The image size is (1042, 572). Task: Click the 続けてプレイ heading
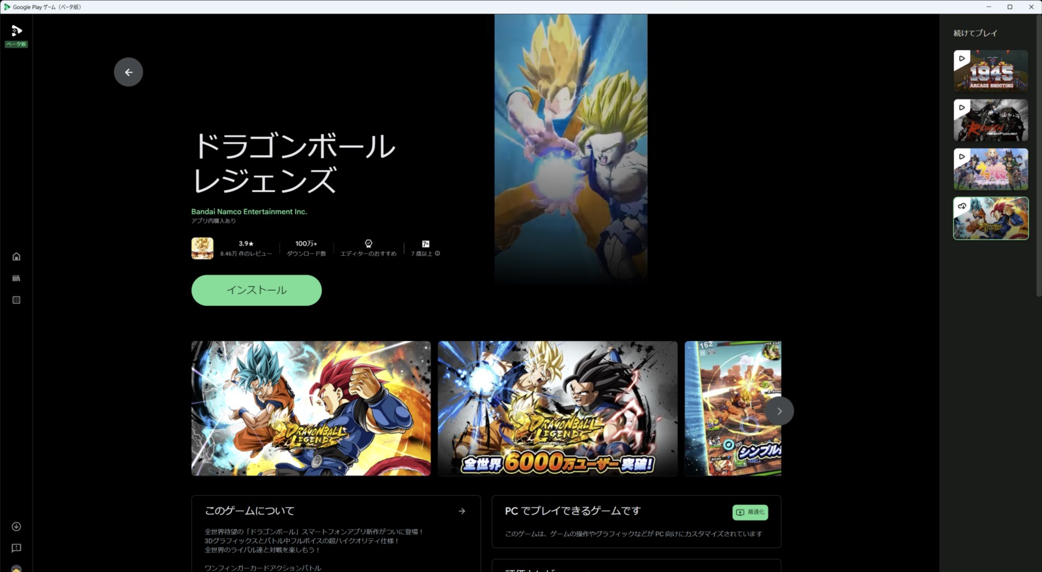click(x=976, y=33)
